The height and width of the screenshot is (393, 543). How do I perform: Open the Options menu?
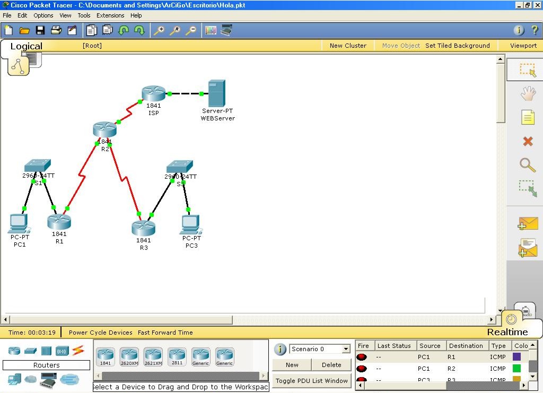point(43,15)
